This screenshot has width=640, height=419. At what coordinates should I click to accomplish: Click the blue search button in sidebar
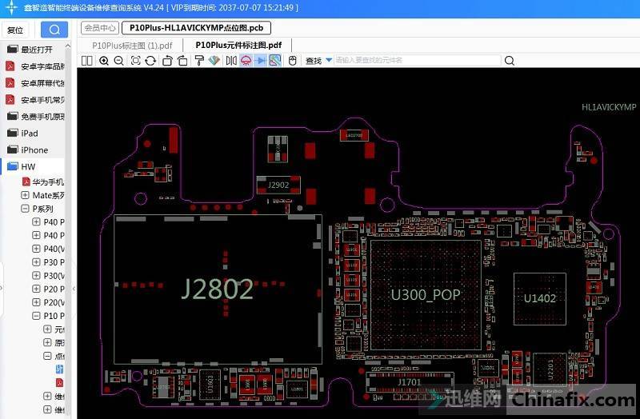click(x=54, y=30)
